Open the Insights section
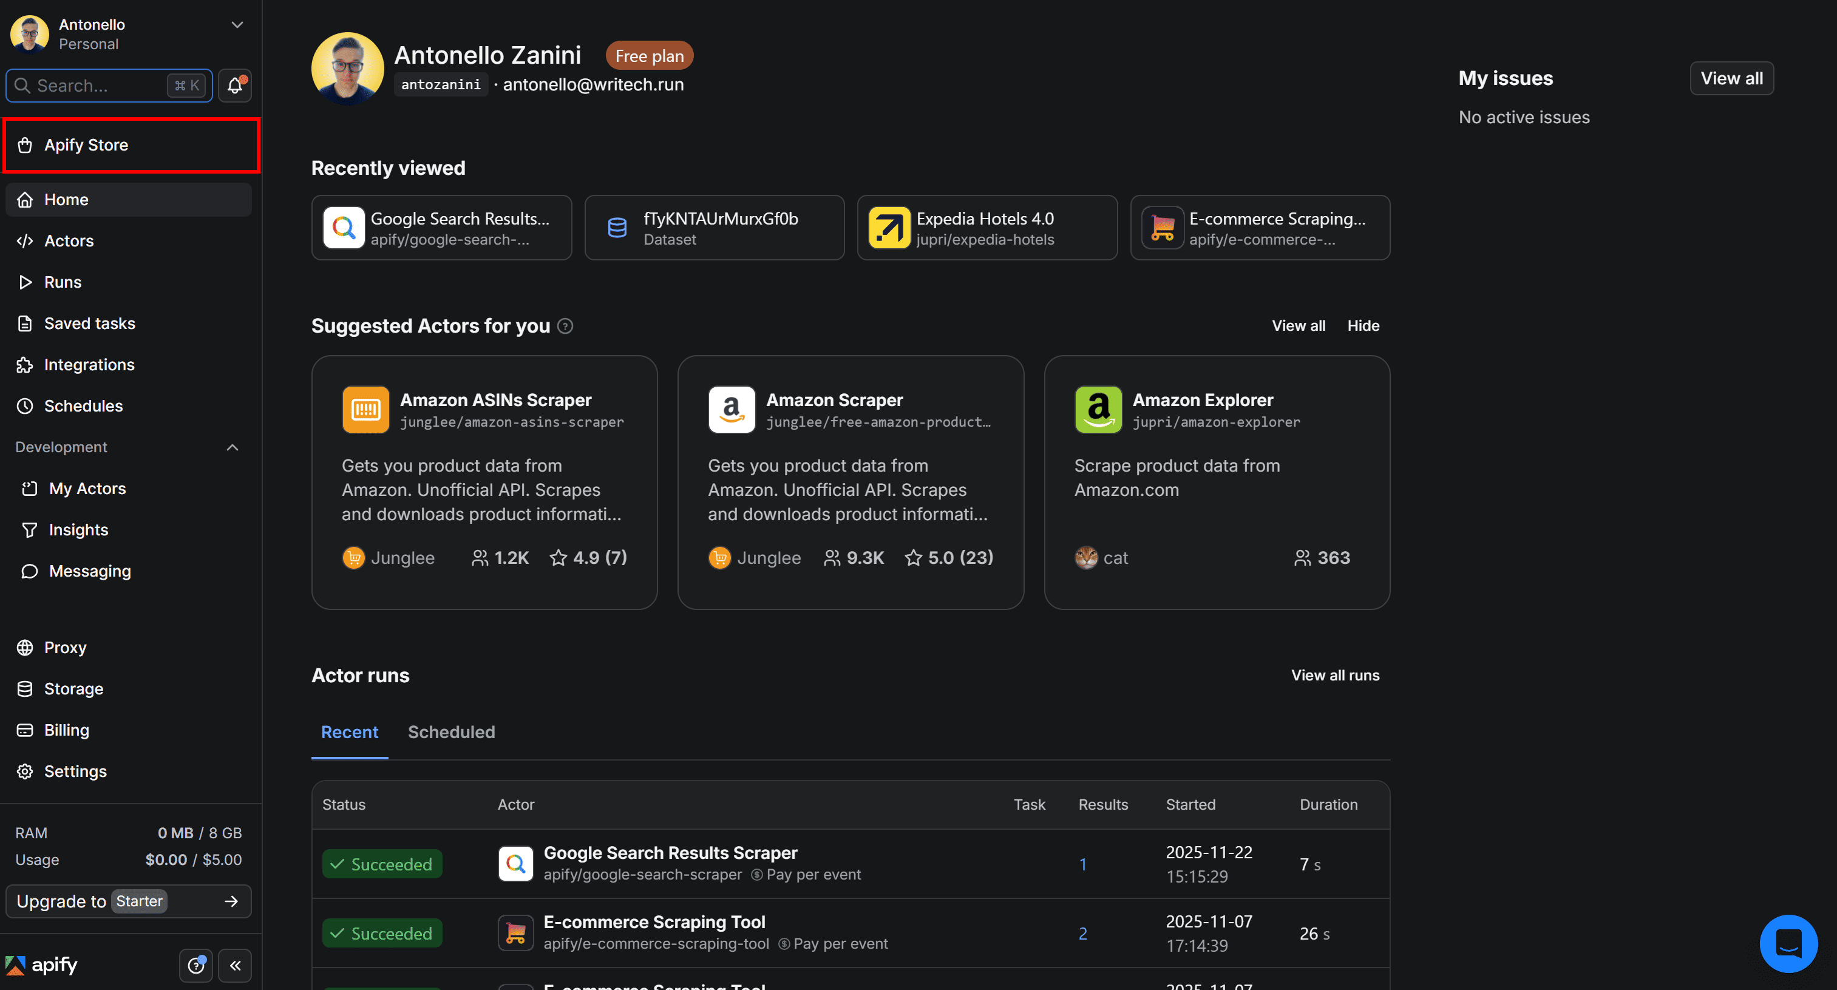 click(x=78, y=529)
